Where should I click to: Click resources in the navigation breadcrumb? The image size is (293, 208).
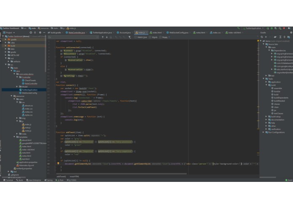pos(43,28)
